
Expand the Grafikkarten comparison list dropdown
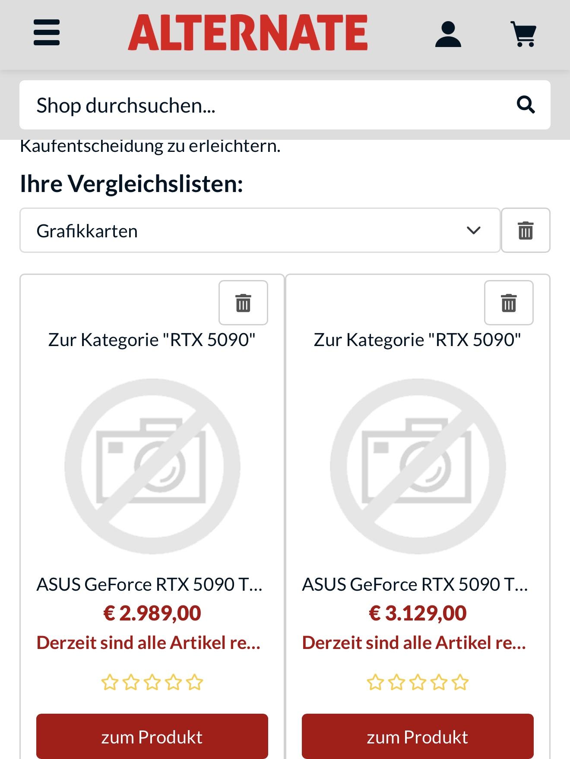click(x=260, y=230)
